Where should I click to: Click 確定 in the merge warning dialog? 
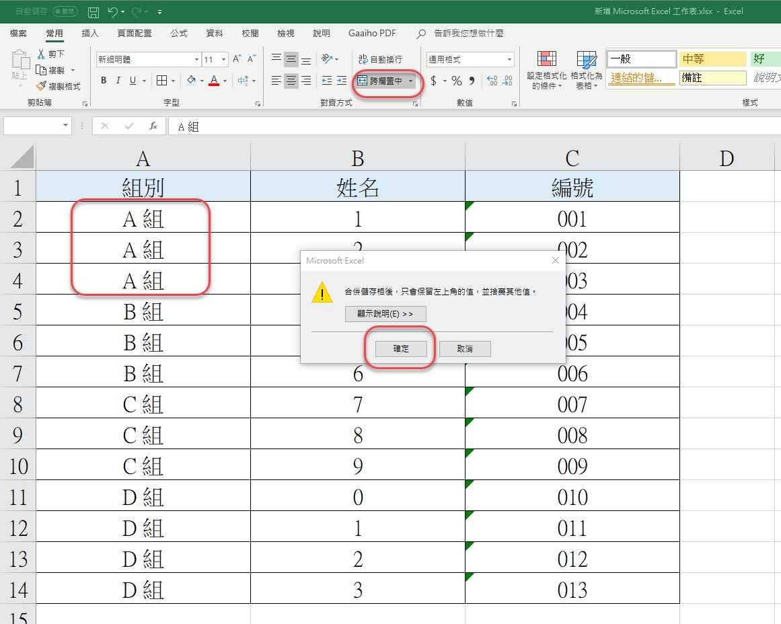[401, 349]
